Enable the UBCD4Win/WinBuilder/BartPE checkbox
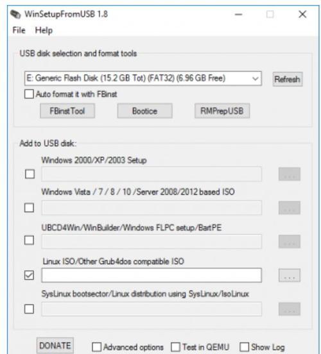 [x=29, y=240]
